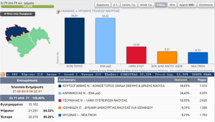Click the RSS feed icon
This screenshot has height=122, width=215.
tap(2, 74)
